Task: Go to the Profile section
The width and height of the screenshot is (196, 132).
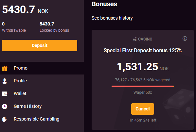Action: click(x=42, y=81)
